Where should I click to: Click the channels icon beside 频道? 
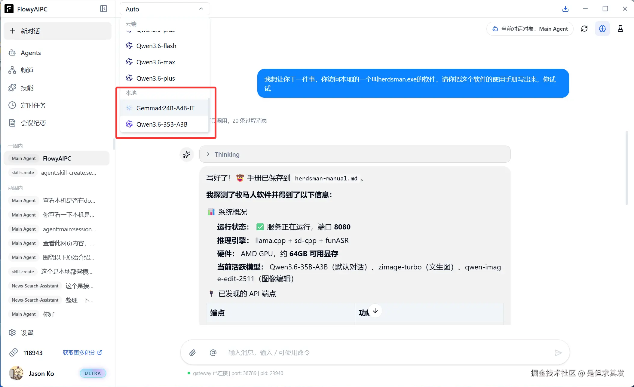tap(12, 70)
